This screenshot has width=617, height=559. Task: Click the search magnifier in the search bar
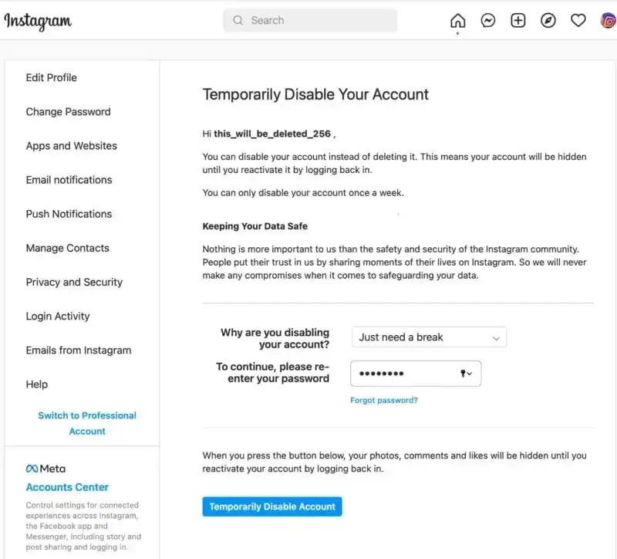pyautogui.click(x=238, y=20)
